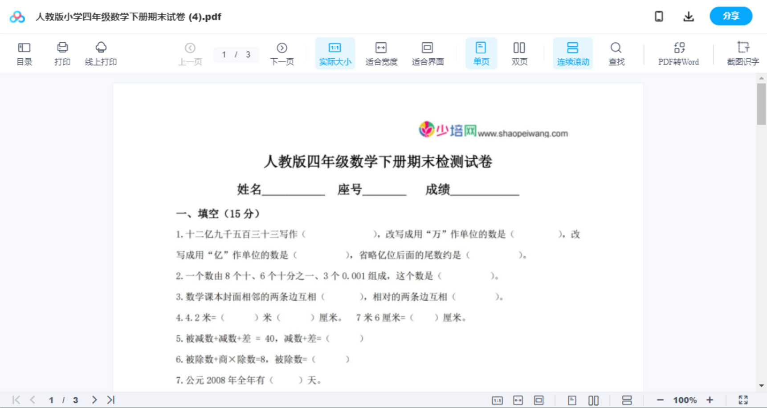The width and height of the screenshot is (767, 408).
Task: Open PDF转Word converter
Action: (x=679, y=54)
